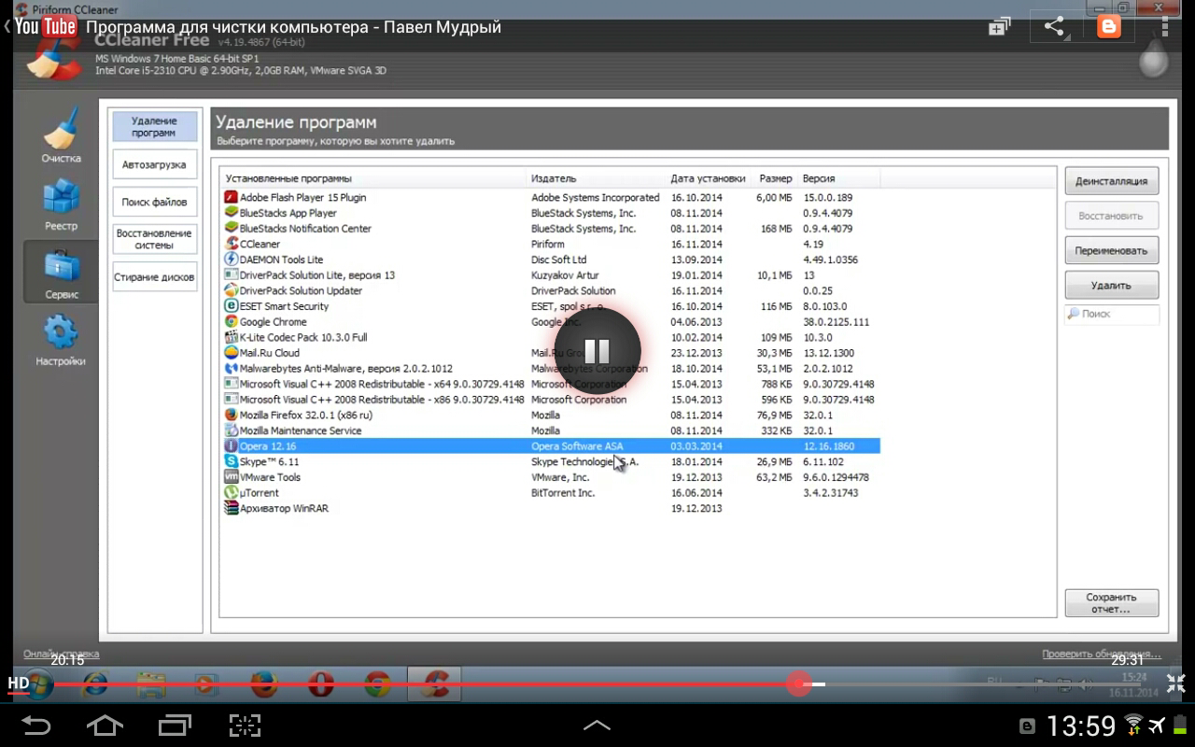
Task: Click the red video progress scrubber handle
Action: pyautogui.click(x=798, y=684)
